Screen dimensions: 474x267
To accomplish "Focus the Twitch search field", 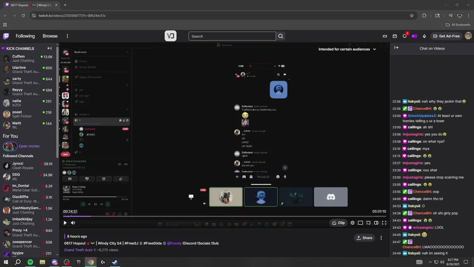I will [232, 36].
